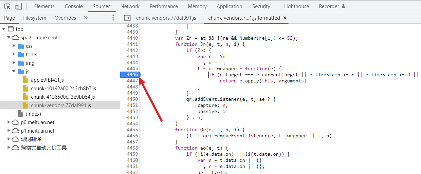421x174 pixels.
Task: Close the formatted chunk-vendors tab
Action: point(285,18)
